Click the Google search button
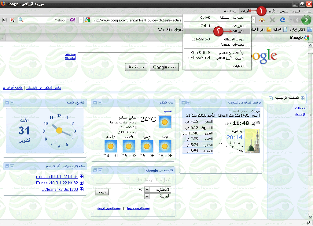Viewport: 313px width, 226px height. (x=164, y=67)
